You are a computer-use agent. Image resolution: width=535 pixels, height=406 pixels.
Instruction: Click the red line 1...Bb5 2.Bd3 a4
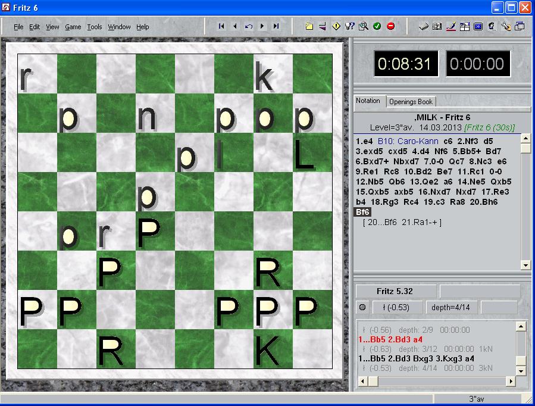[390, 339]
